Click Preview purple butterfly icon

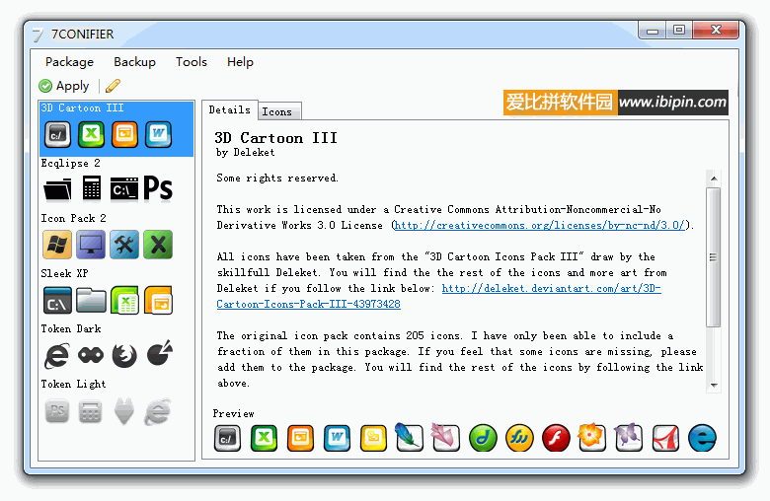(629, 437)
